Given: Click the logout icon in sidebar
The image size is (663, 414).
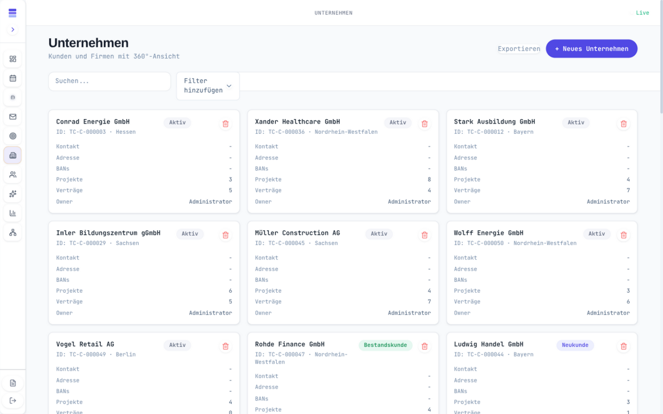Looking at the screenshot, I should (x=13, y=401).
